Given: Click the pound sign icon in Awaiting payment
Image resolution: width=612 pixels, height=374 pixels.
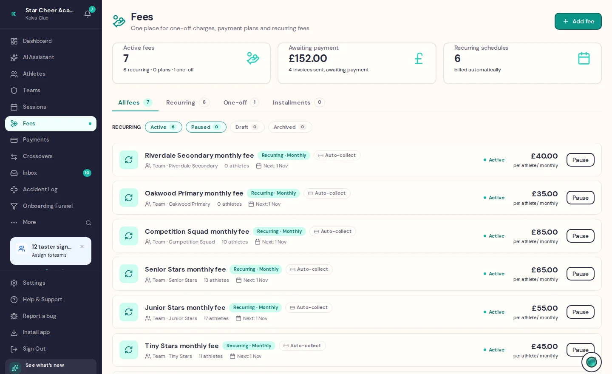Looking at the screenshot, I should coord(419,58).
